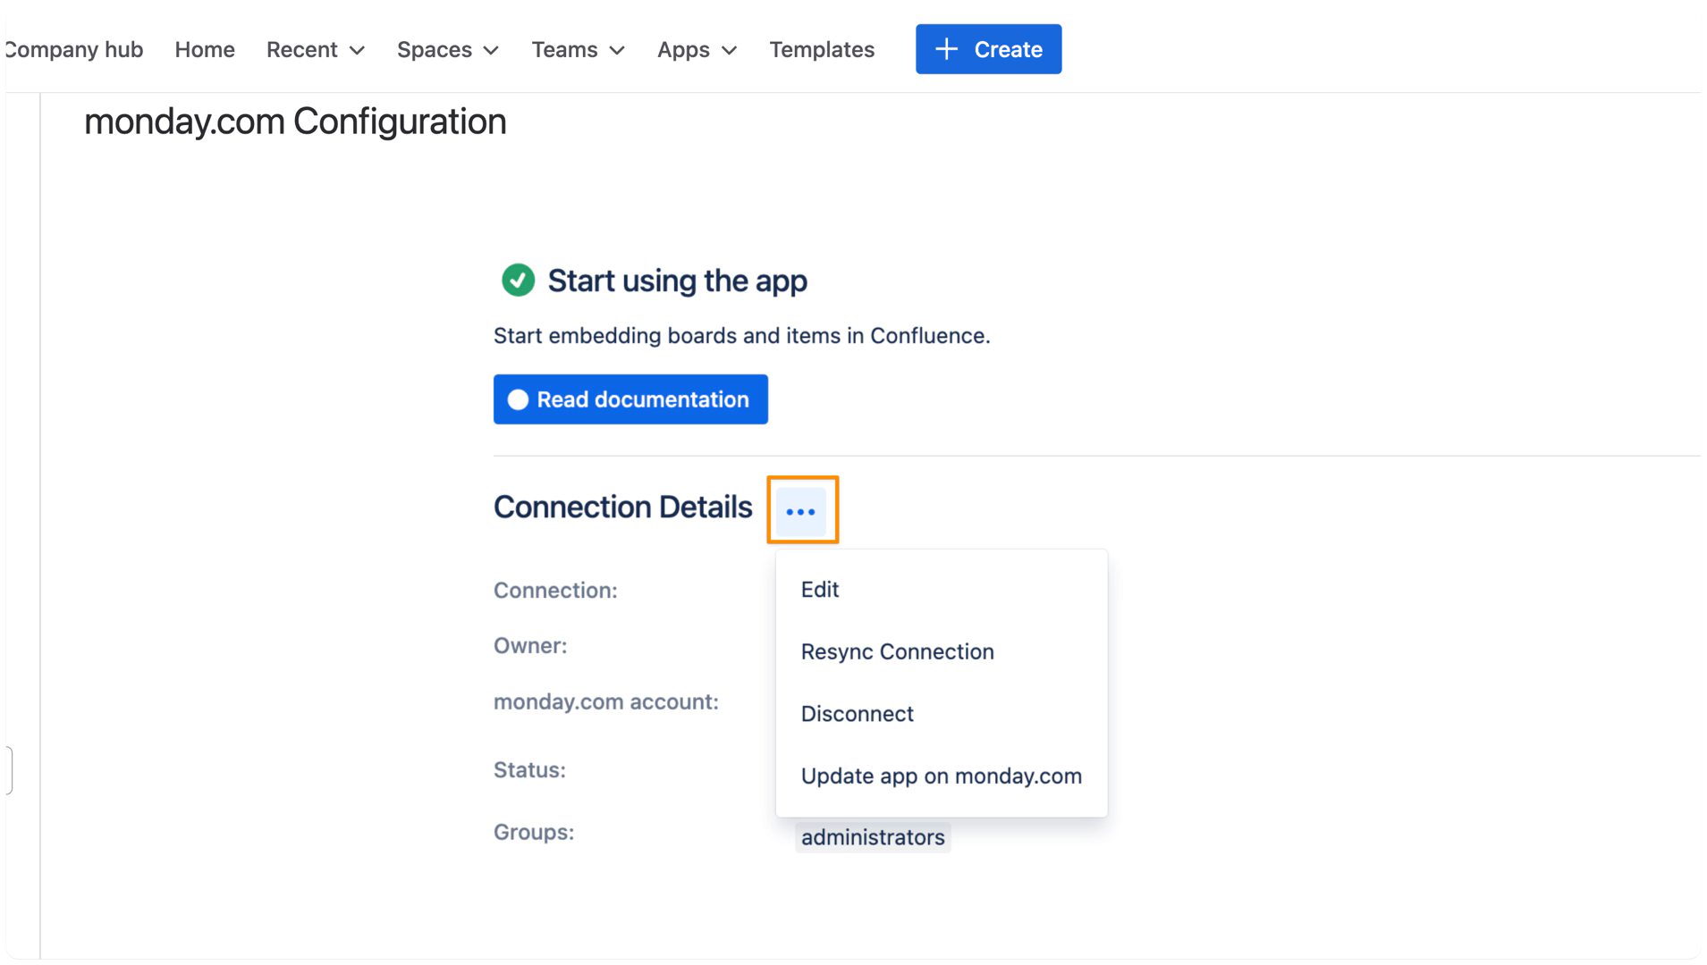The height and width of the screenshot is (965, 1707).
Task: Click the monday.com account: label
Action: click(x=606, y=702)
